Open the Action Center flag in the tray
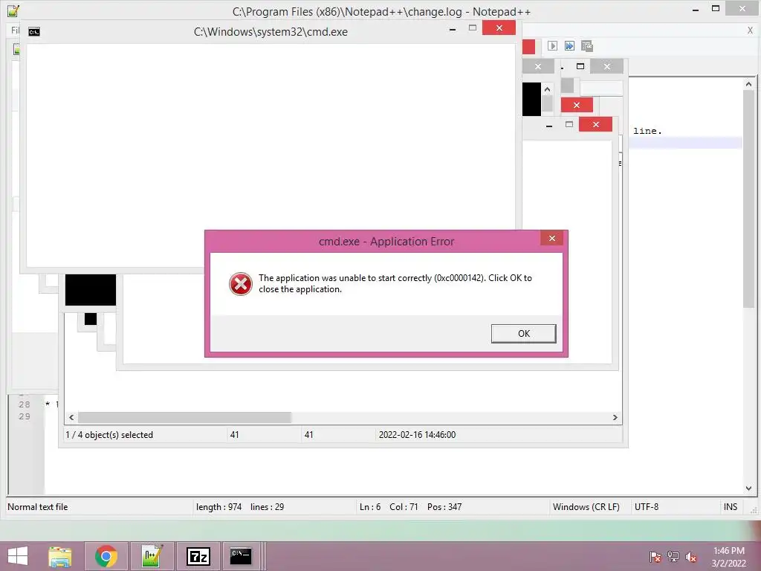Image resolution: width=761 pixels, height=571 pixels. point(655,557)
